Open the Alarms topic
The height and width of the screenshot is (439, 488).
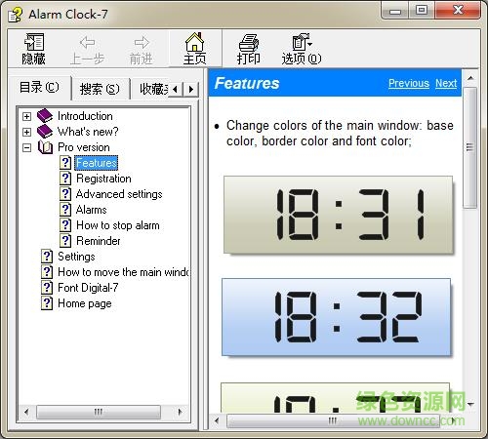(x=92, y=210)
